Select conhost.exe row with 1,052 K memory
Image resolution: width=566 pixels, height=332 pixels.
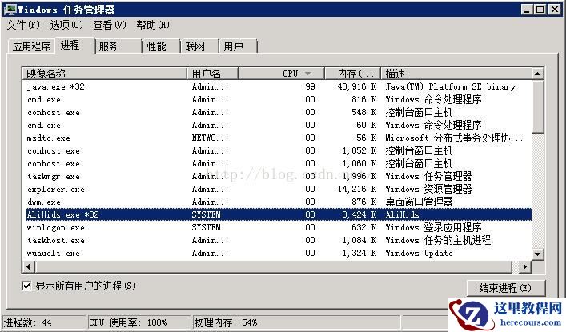point(279,151)
